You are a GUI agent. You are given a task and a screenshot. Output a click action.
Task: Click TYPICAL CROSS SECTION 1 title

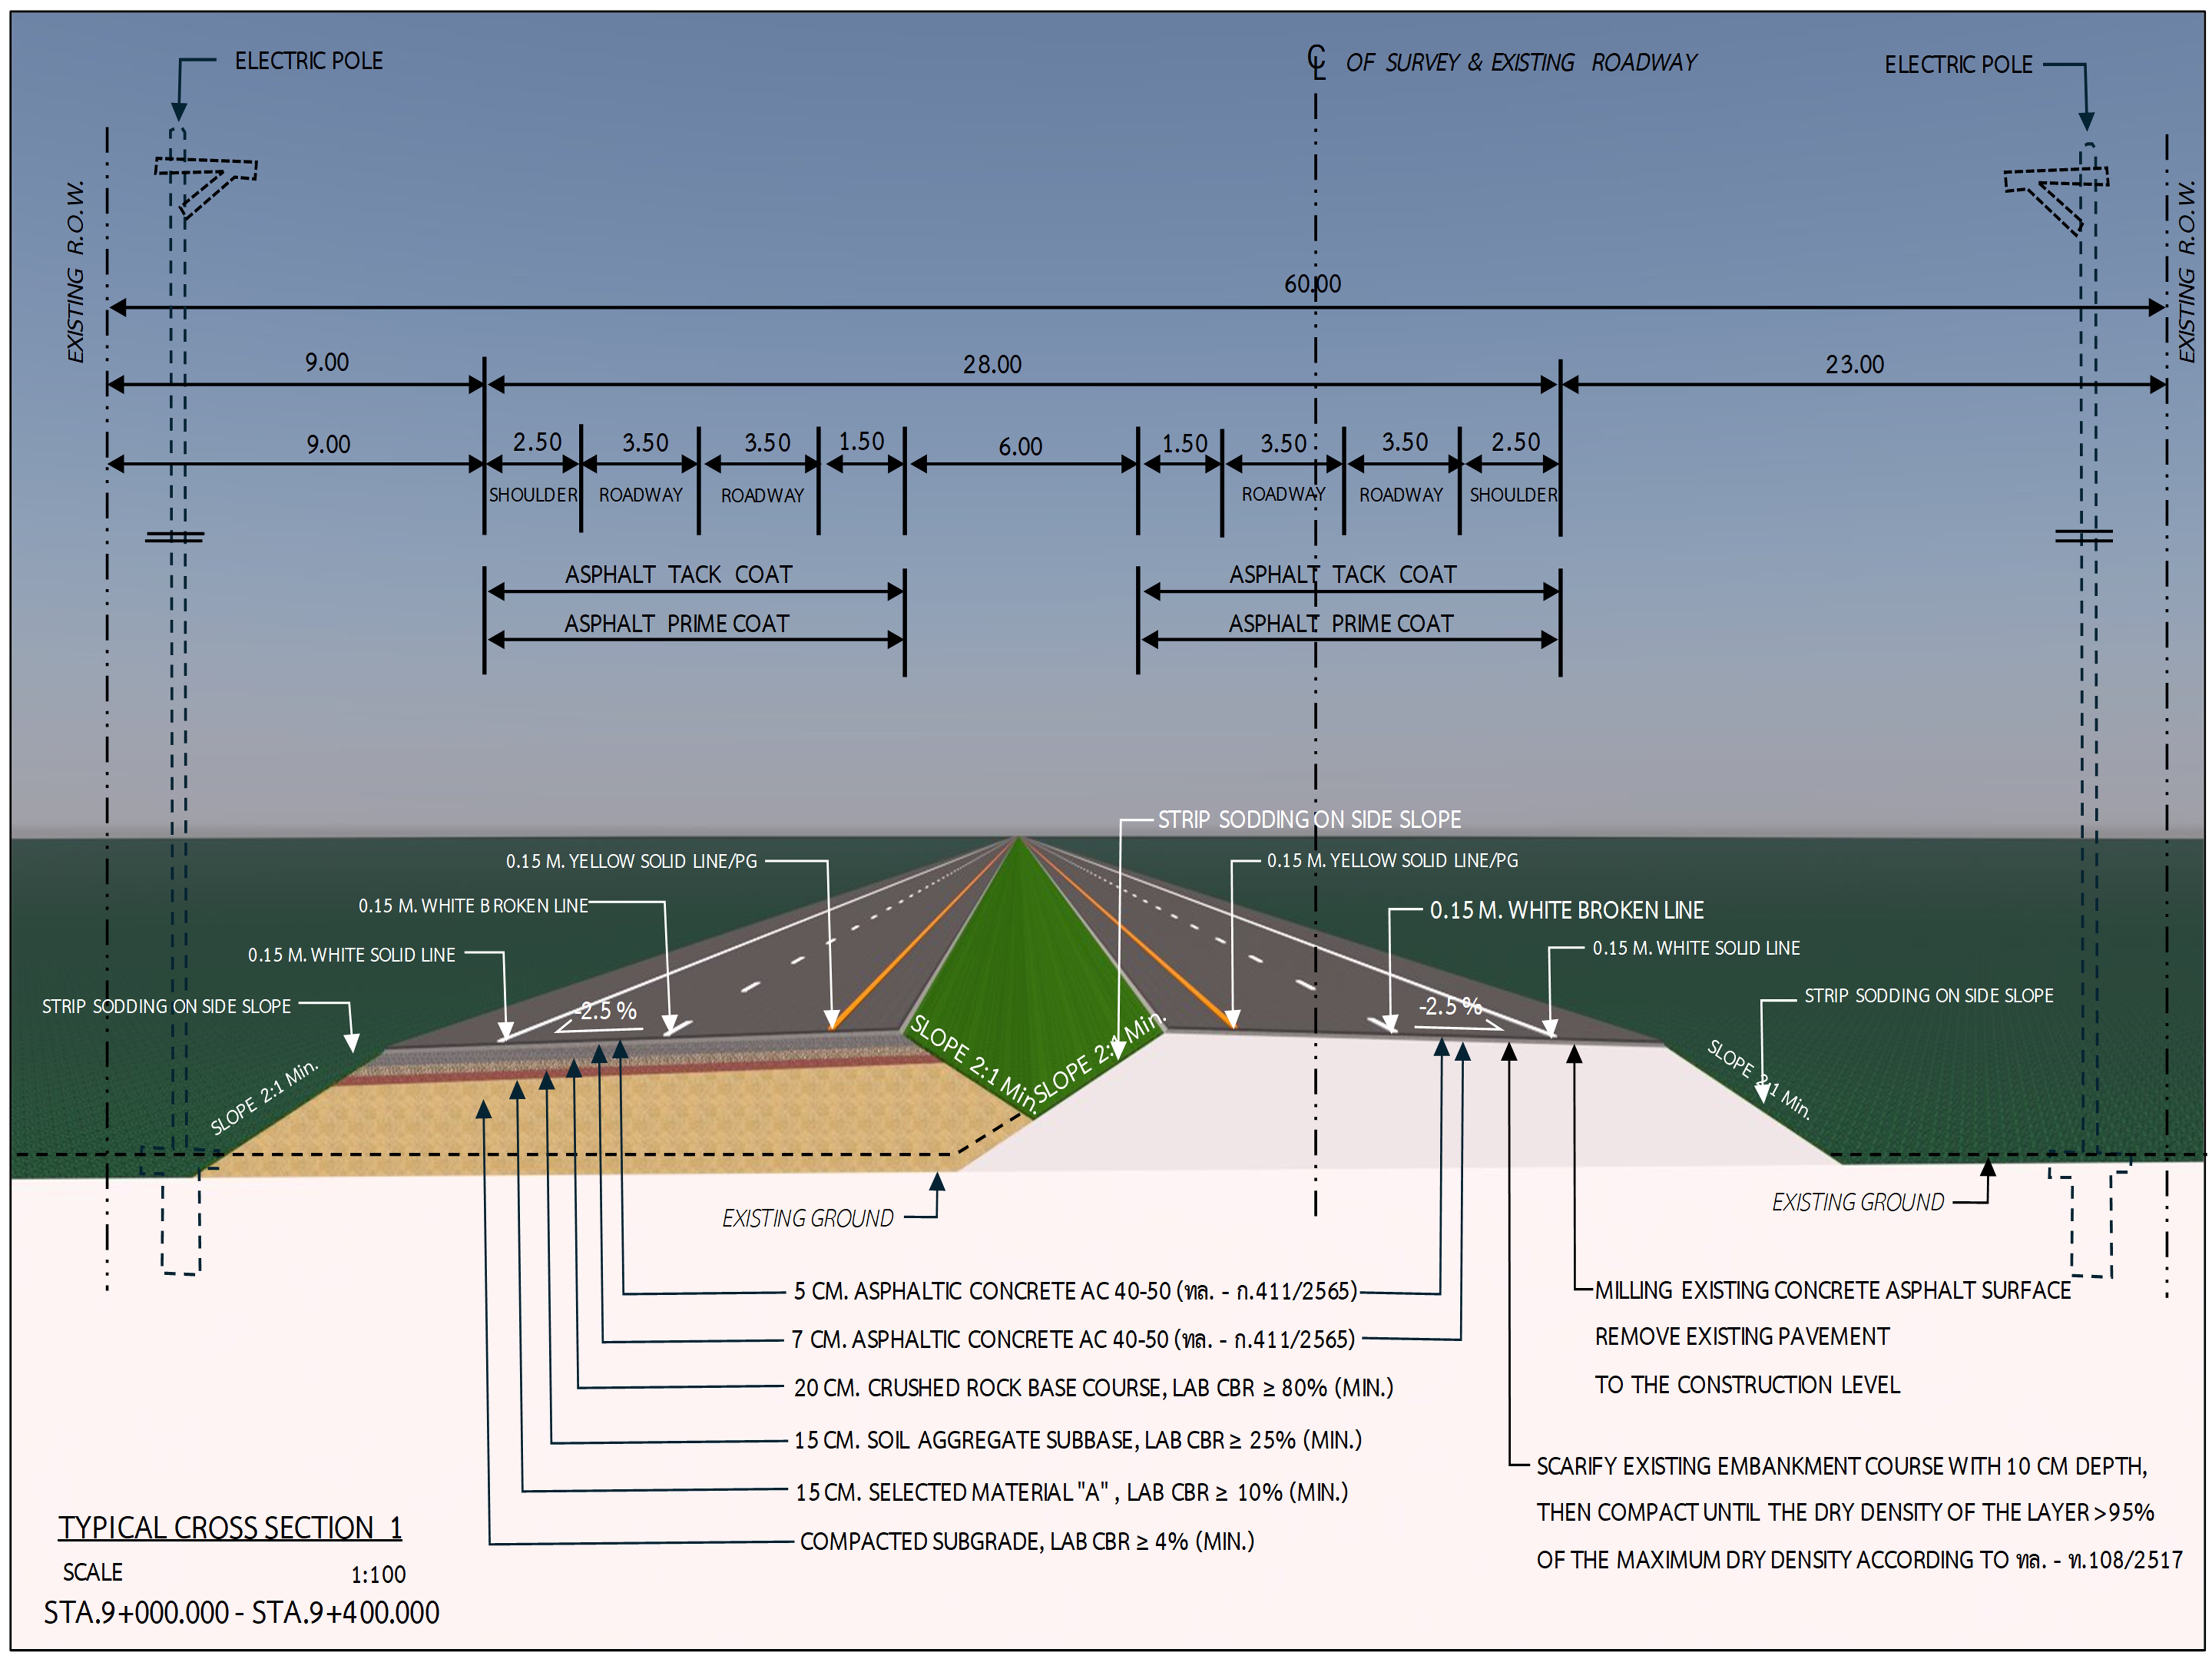pyautogui.click(x=230, y=1528)
